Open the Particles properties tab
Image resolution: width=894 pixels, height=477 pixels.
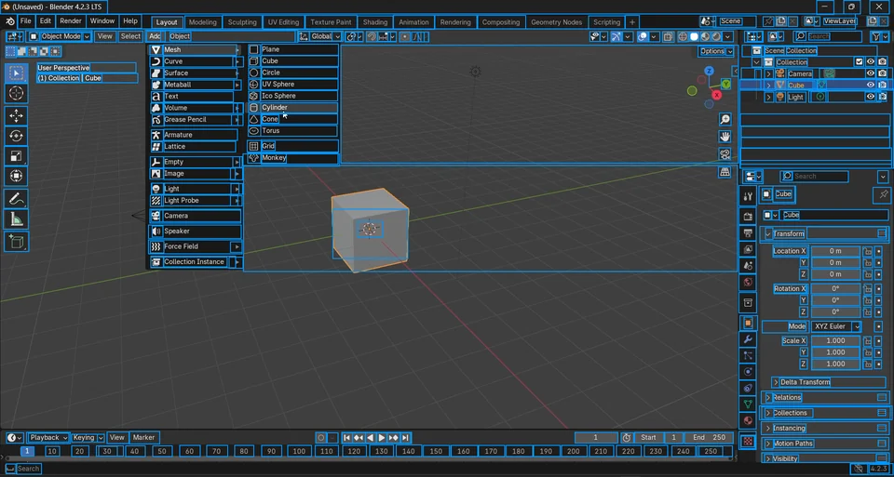click(748, 356)
